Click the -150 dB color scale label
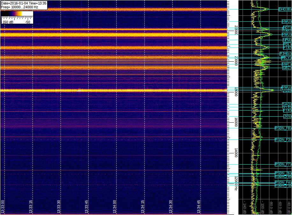Image resolution: width=292 pixels, height=215 pixels. 7,22
